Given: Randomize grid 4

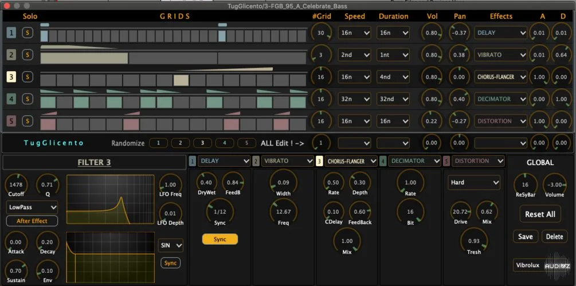Looking at the screenshot, I should tap(225, 143).
